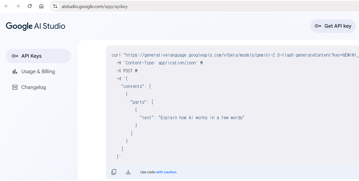Click the "Explain how AI works" text line
This screenshot has height=181, width=359.
pos(192,118)
